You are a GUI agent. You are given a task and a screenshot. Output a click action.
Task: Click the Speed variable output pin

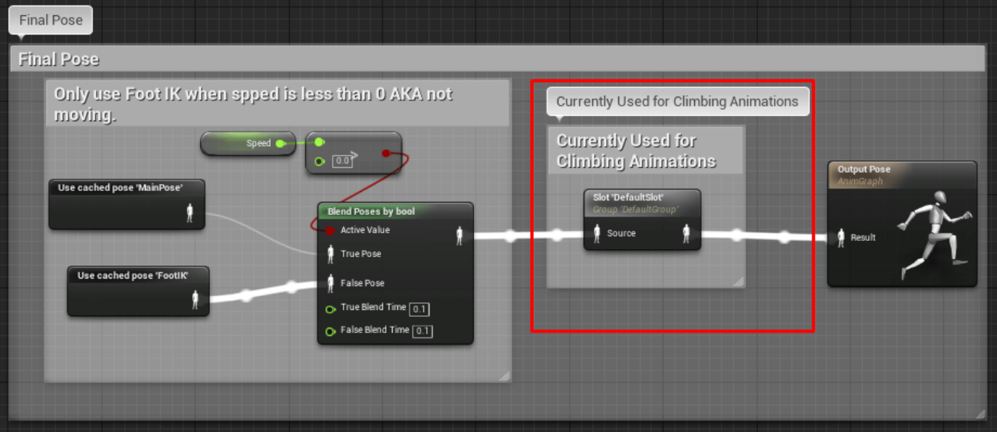tap(280, 143)
